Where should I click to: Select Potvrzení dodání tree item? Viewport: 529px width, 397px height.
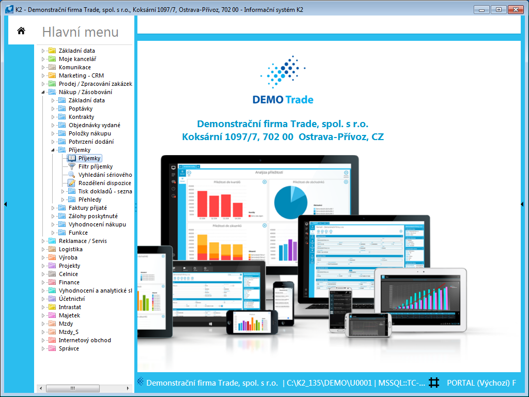coord(91,142)
